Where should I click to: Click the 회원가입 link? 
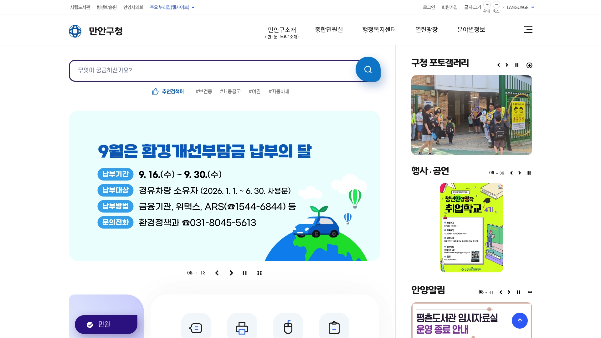point(449,7)
